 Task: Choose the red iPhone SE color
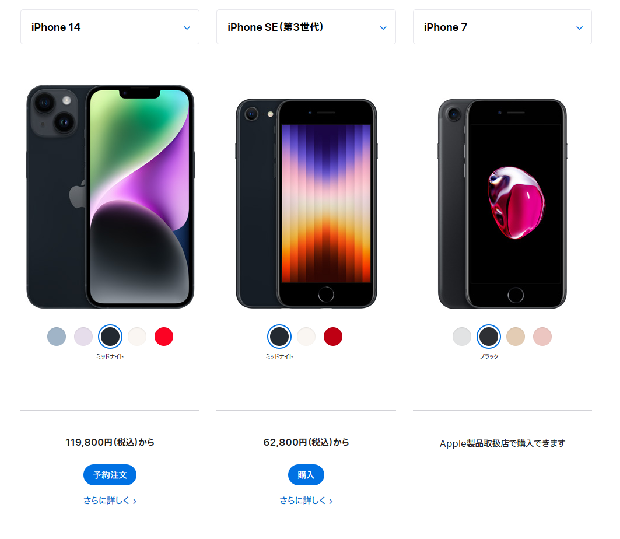click(333, 337)
